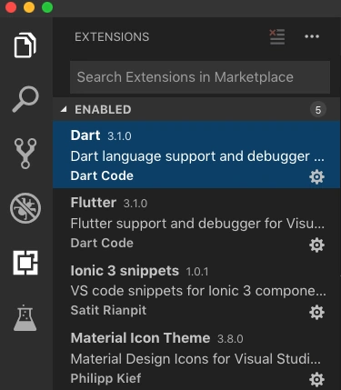The image size is (341, 390).
Task: Click Flutter support and debugger description
Action: [x=197, y=224]
